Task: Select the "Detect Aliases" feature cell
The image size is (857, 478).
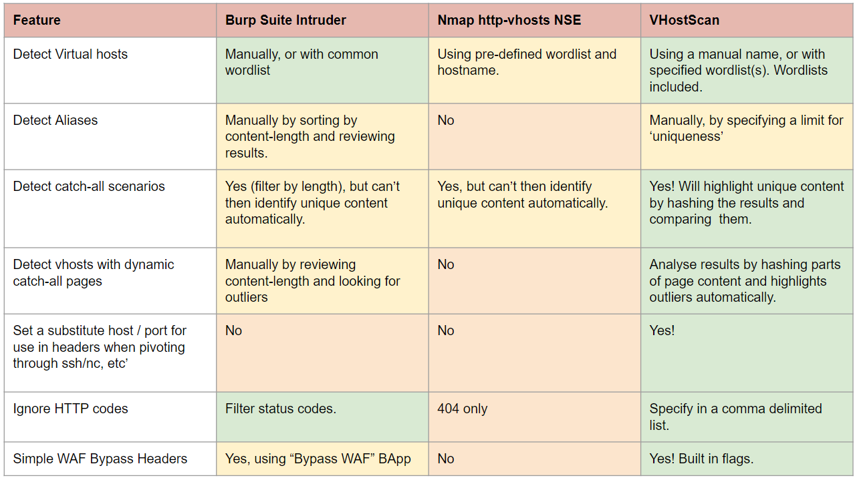Action: 55,121
